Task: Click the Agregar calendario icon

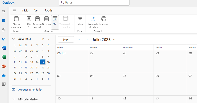Action: (x=13, y=89)
